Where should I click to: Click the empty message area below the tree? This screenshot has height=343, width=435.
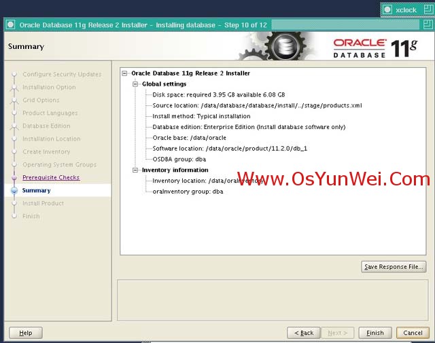pyautogui.click(x=273, y=300)
